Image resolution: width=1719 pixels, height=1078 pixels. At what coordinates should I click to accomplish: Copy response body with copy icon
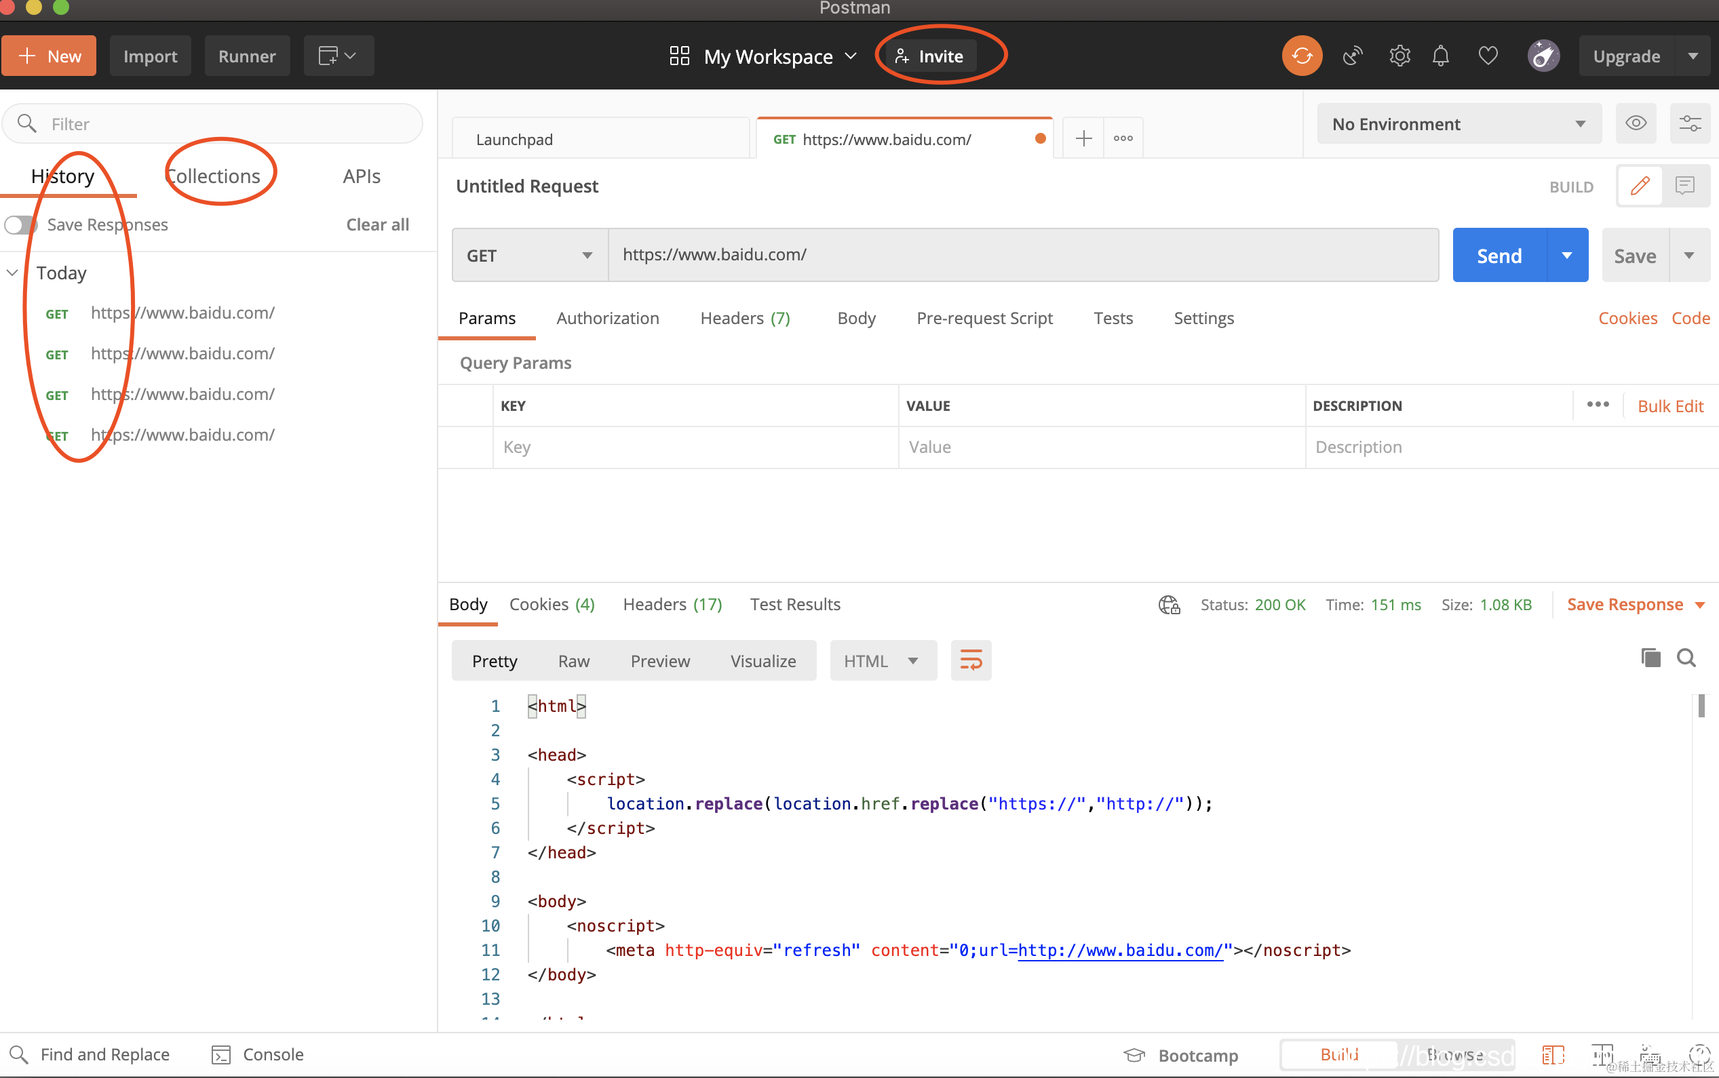[1650, 658]
